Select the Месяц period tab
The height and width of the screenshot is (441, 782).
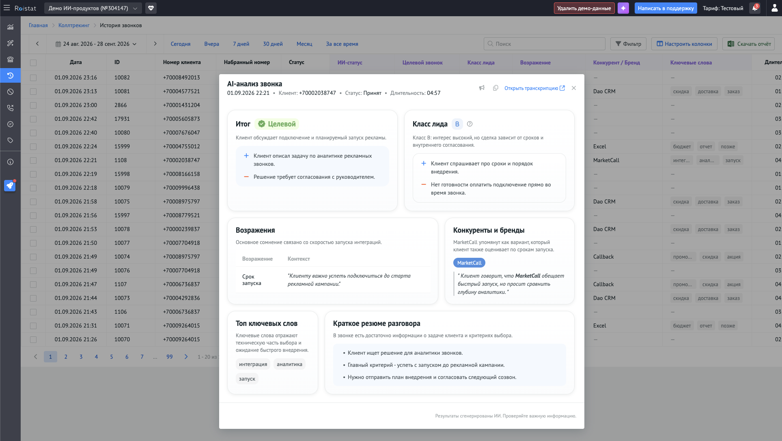(304, 44)
